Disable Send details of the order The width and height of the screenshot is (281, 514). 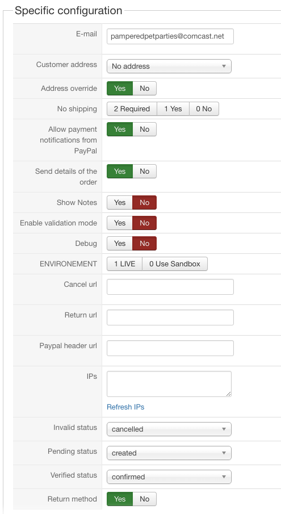point(144,172)
